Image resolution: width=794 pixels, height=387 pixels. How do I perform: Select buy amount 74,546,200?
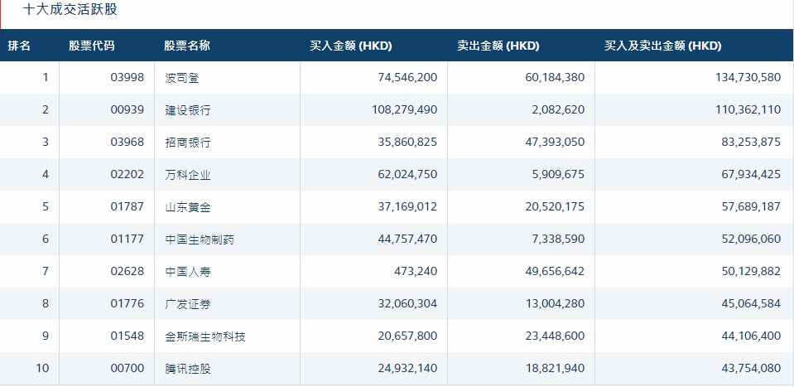click(x=407, y=78)
